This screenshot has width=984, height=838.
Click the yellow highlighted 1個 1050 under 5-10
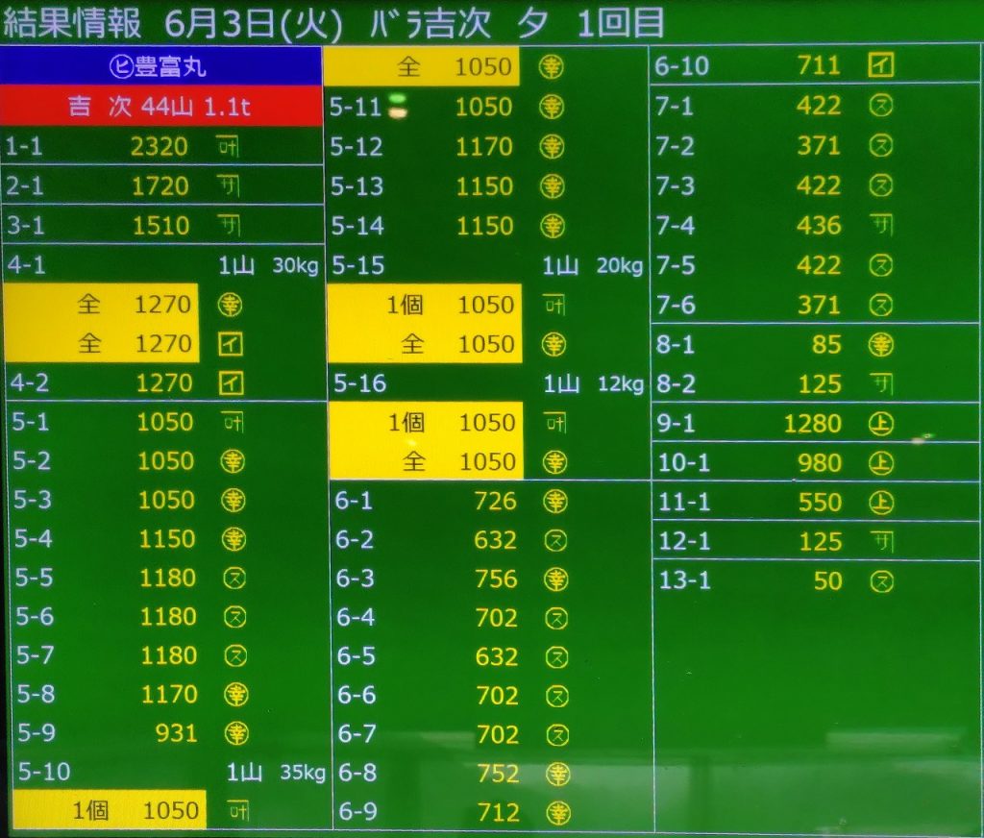[x=110, y=811]
